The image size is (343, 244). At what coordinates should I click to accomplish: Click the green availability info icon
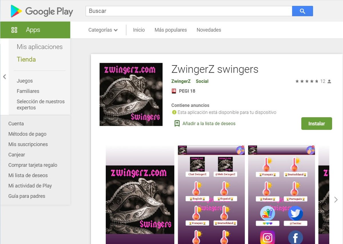click(174, 112)
